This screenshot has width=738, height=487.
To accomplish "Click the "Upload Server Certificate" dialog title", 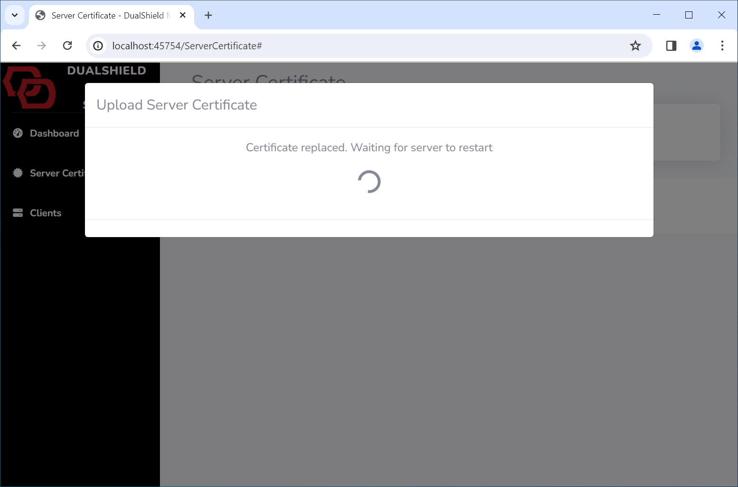I will (x=177, y=105).
